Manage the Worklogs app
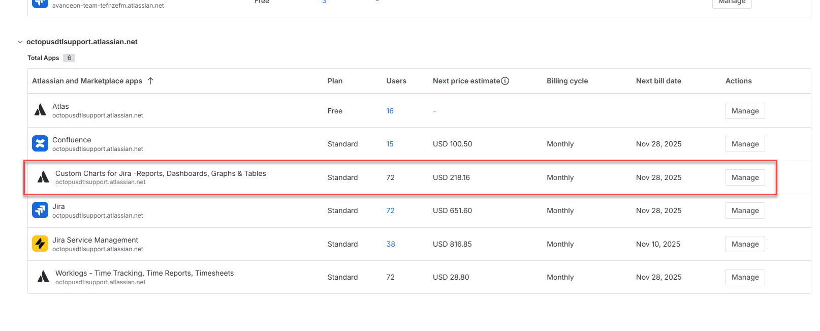The width and height of the screenshot is (820, 331). (745, 277)
